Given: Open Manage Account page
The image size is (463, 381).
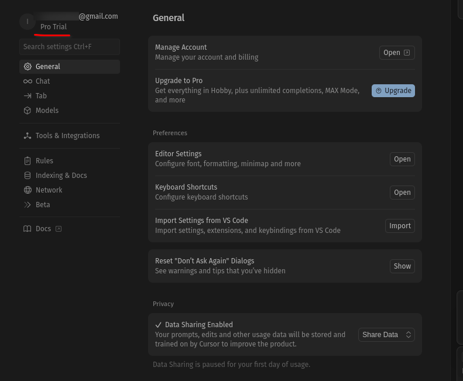Looking at the screenshot, I should 397,53.
